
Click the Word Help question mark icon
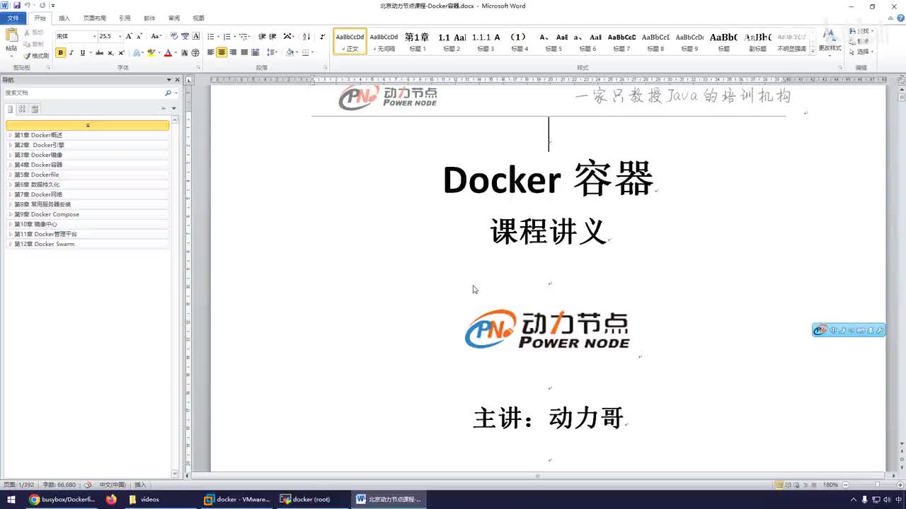point(899,18)
